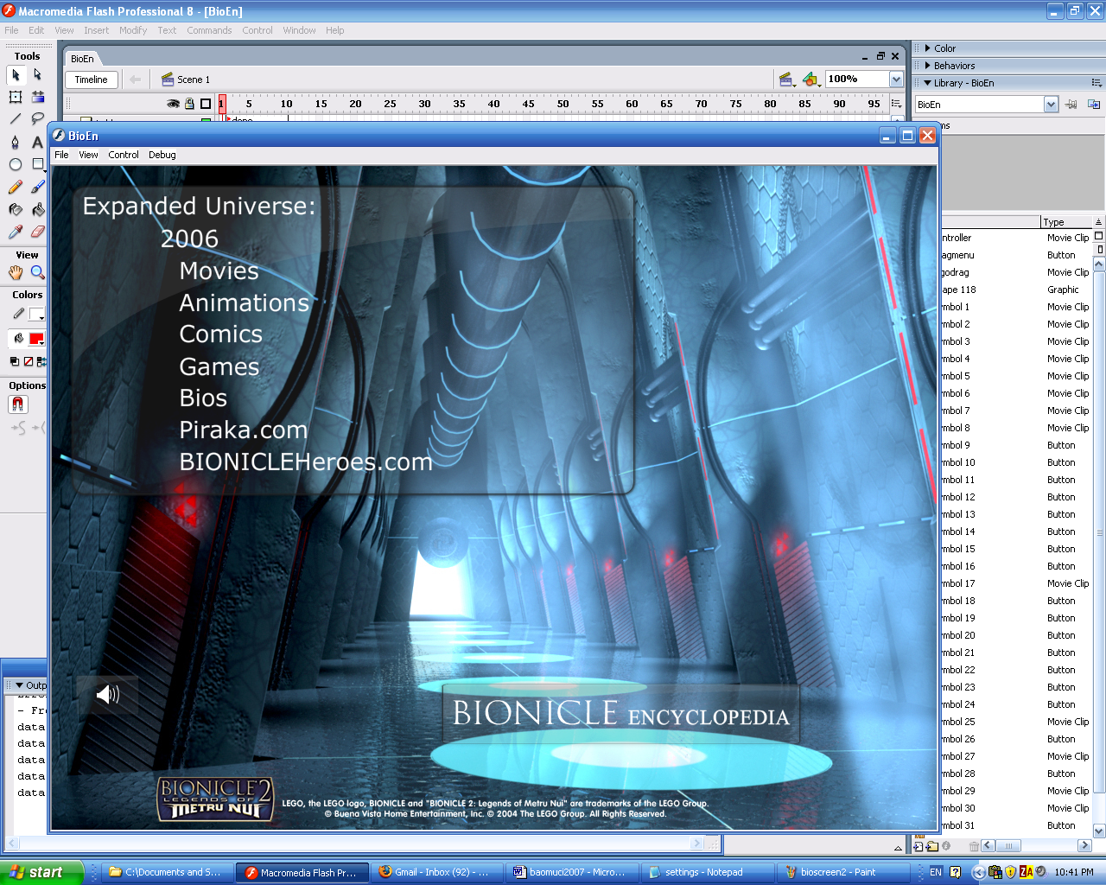
Task: Click the Piraka.com link in the movie
Action: click(x=243, y=430)
